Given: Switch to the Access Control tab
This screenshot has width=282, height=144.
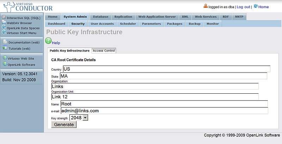Looking at the screenshot, I should [104, 51].
